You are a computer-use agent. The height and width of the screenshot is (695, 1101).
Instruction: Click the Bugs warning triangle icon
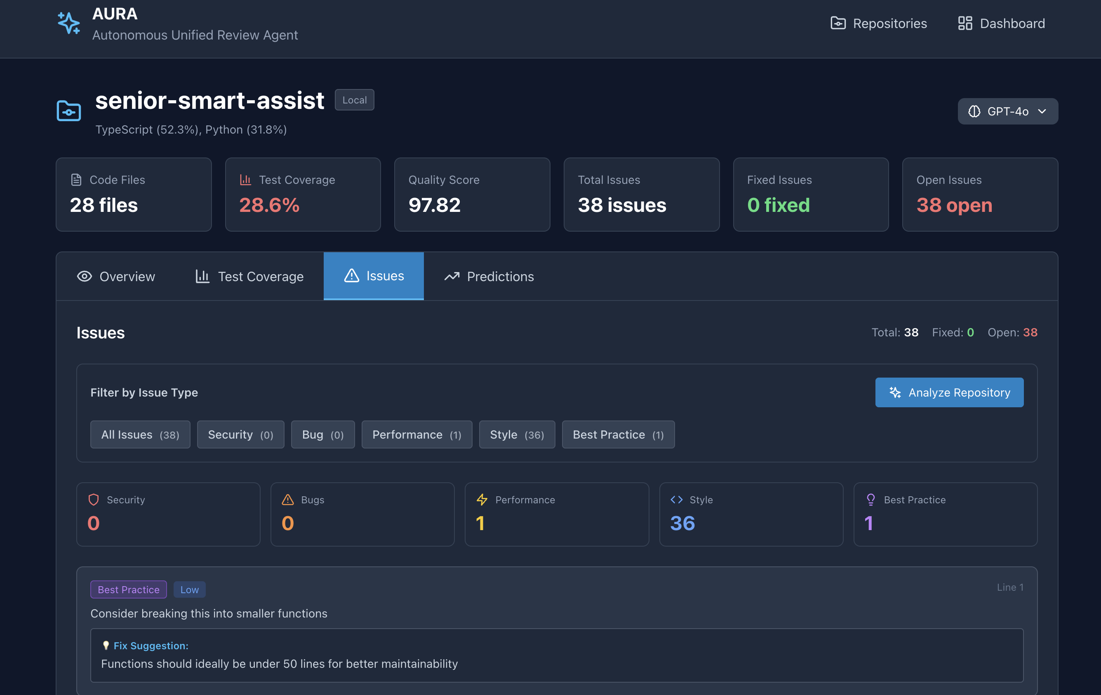click(x=287, y=500)
